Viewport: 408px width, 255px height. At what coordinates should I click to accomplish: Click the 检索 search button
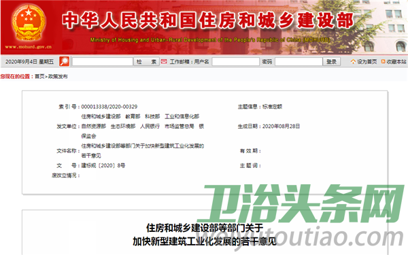pos(146,62)
